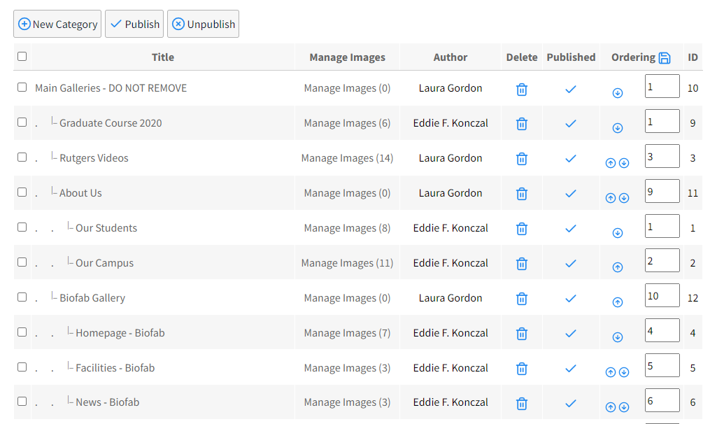Click trash icon in About Us row
717x424 pixels.
(522, 194)
